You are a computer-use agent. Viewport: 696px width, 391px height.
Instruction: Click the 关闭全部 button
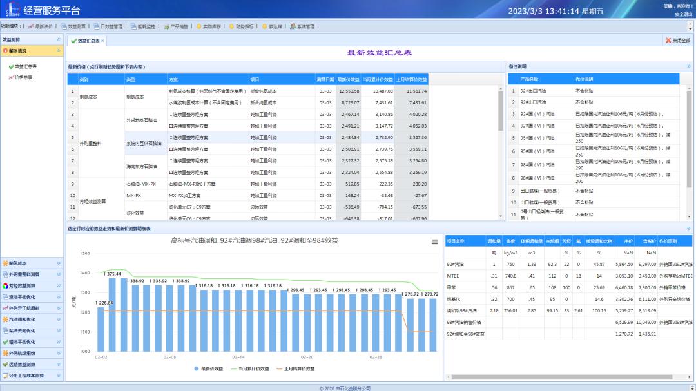(x=677, y=41)
